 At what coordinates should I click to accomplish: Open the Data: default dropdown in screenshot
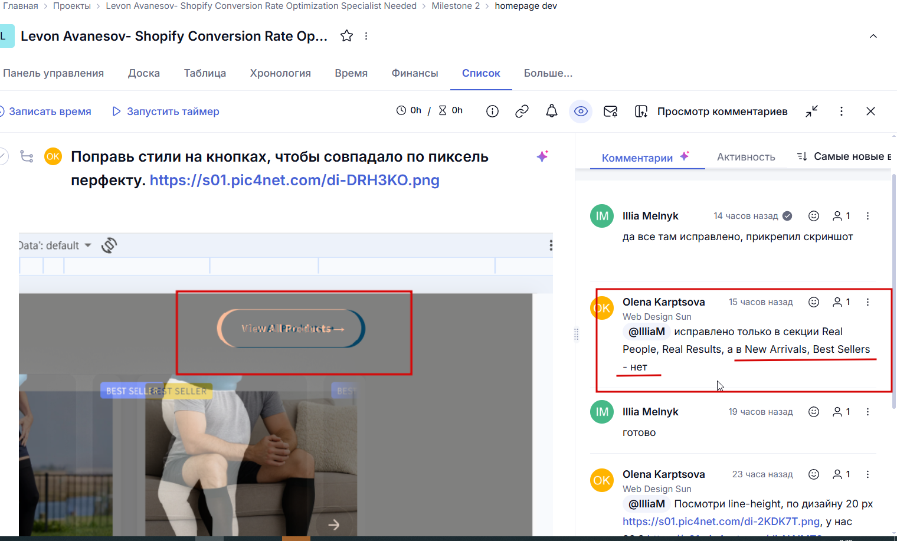[x=55, y=245]
